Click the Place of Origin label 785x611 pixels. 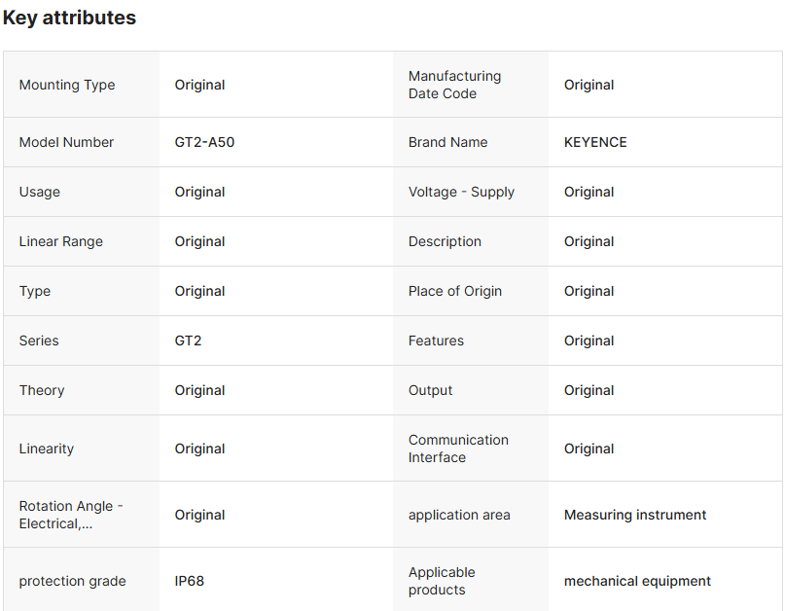coord(455,291)
